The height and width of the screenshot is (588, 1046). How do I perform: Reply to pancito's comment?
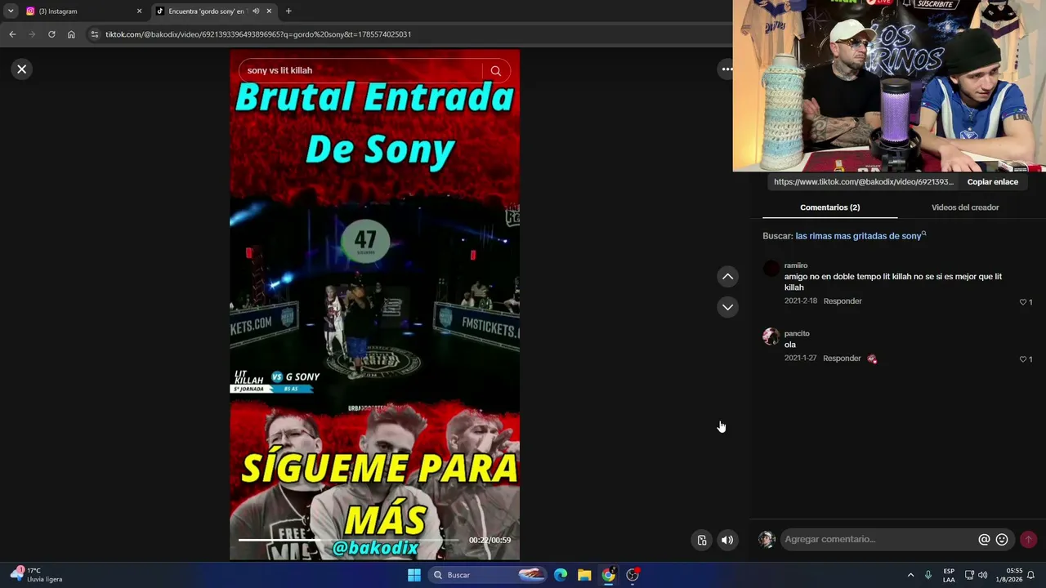pos(842,359)
